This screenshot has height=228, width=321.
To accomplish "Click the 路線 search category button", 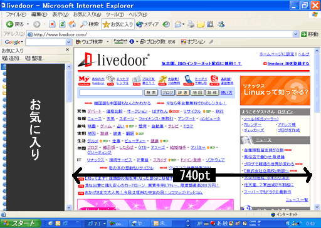I will coord(212,93).
